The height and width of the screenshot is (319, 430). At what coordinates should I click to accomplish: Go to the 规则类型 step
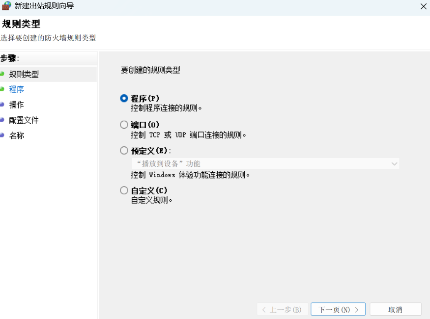(x=24, y=74)
